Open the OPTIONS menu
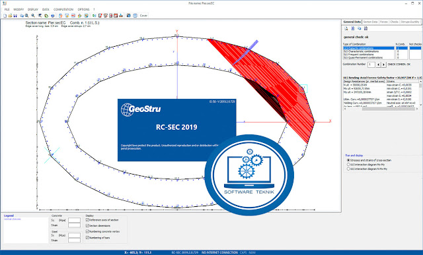Viewport: 423px width, 255px height. point(83,9)
